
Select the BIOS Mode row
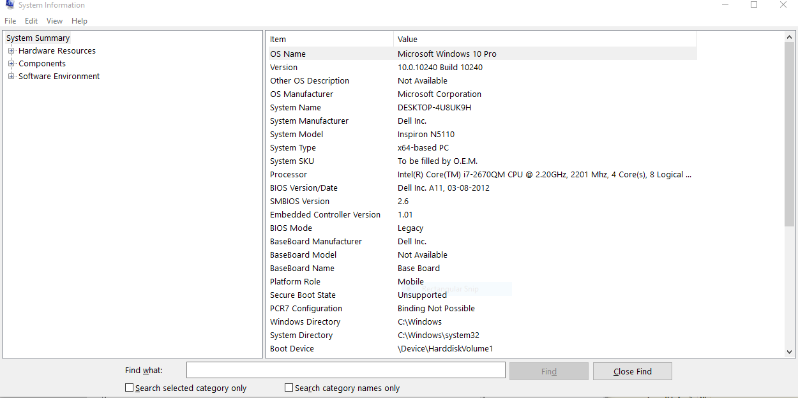click(481, 228)
